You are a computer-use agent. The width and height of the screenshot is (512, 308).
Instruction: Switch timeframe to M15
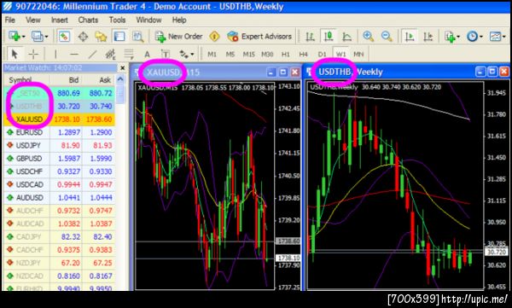pyautogui.click(x=249, y=55)
